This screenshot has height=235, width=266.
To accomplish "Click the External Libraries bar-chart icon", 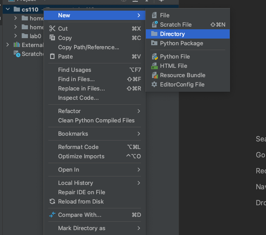I will pos(17,45).
